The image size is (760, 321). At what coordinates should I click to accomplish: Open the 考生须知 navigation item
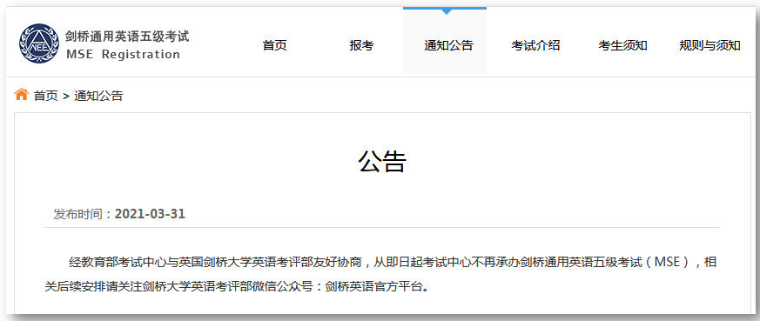(622, 45)
